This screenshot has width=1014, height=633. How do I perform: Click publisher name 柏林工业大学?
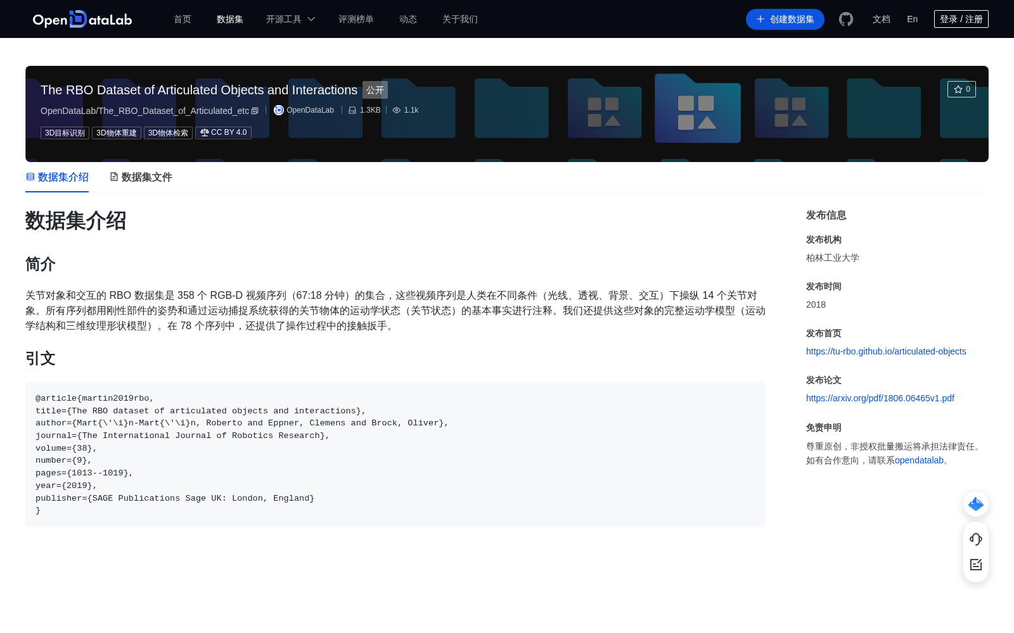(x=833, y=258)
